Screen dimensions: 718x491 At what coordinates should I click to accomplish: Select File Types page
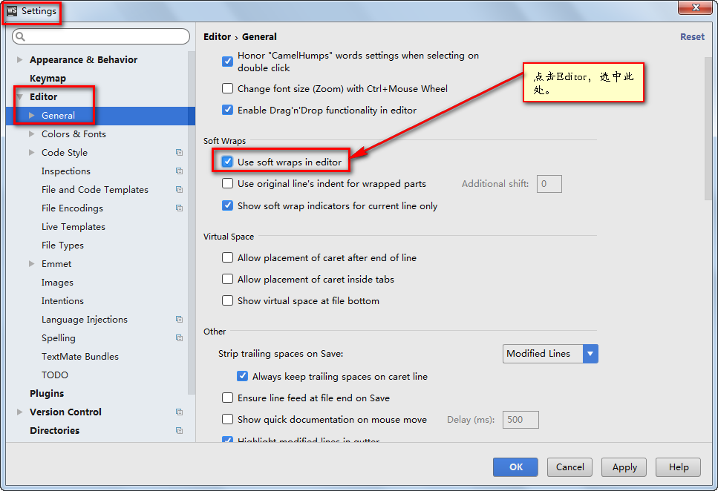tap(62, 245)
